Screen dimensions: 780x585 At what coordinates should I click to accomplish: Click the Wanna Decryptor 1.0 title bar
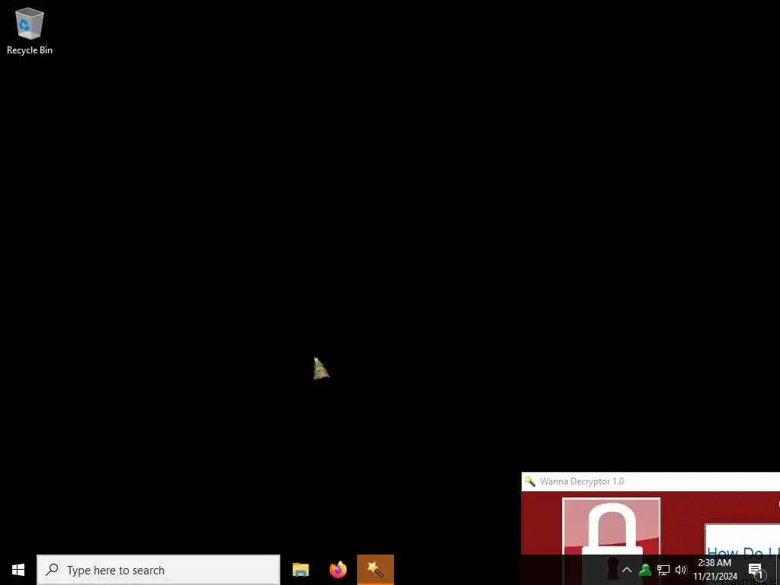(x=651, y=481)
